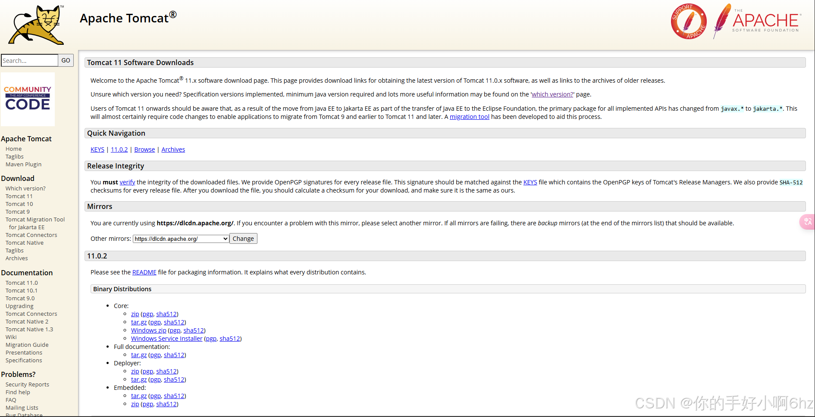Open pgp signature for Windows Service Installer
Viewport: 815px width, 417px height.
211,339
